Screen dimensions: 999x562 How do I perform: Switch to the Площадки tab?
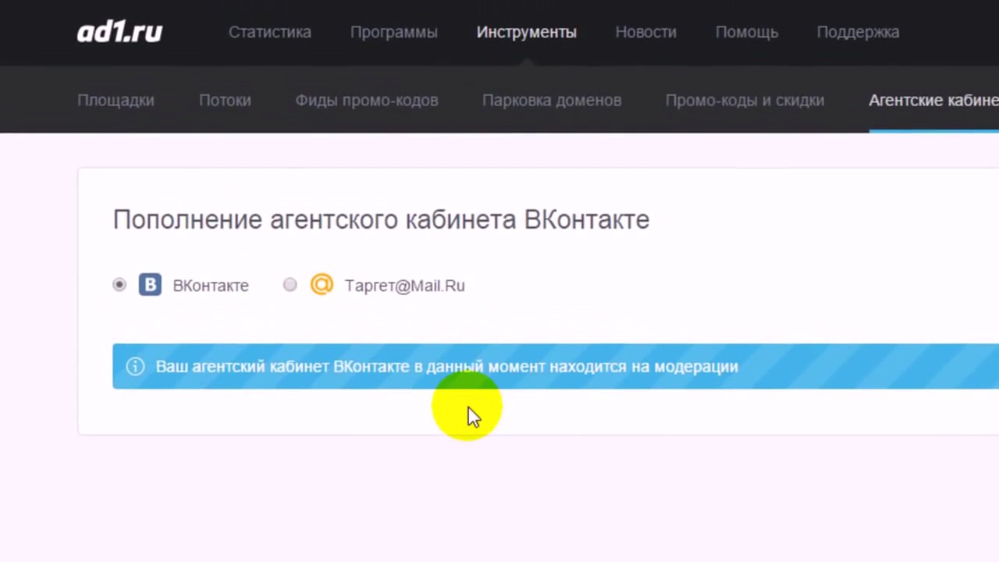click(x=116, y=100)
